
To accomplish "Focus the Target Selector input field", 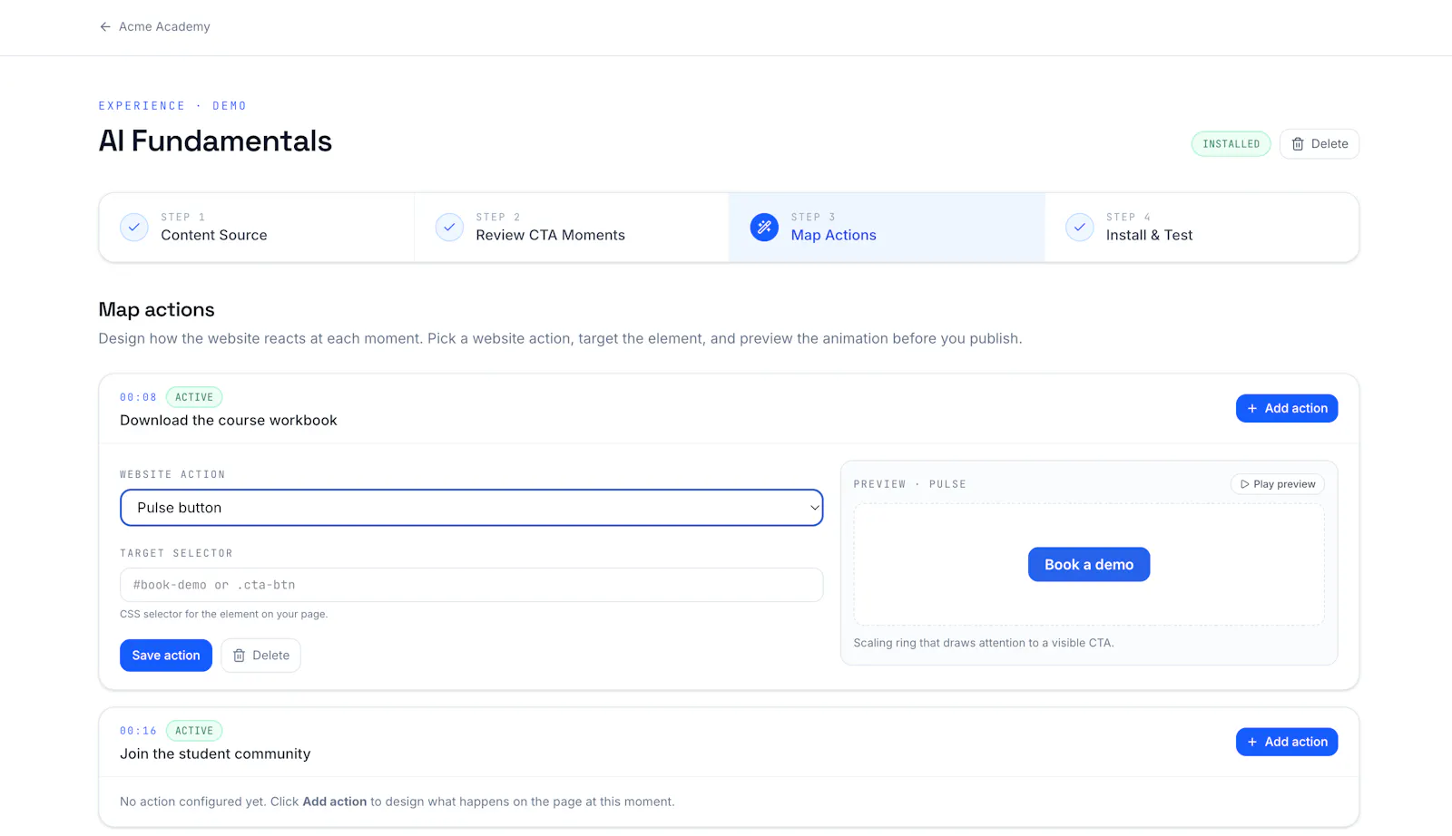I will point(471,585).
